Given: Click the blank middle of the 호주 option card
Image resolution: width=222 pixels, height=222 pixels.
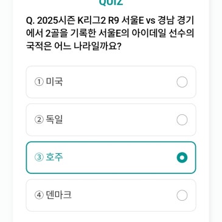Looking at the screenshot, I should (120, 158).
